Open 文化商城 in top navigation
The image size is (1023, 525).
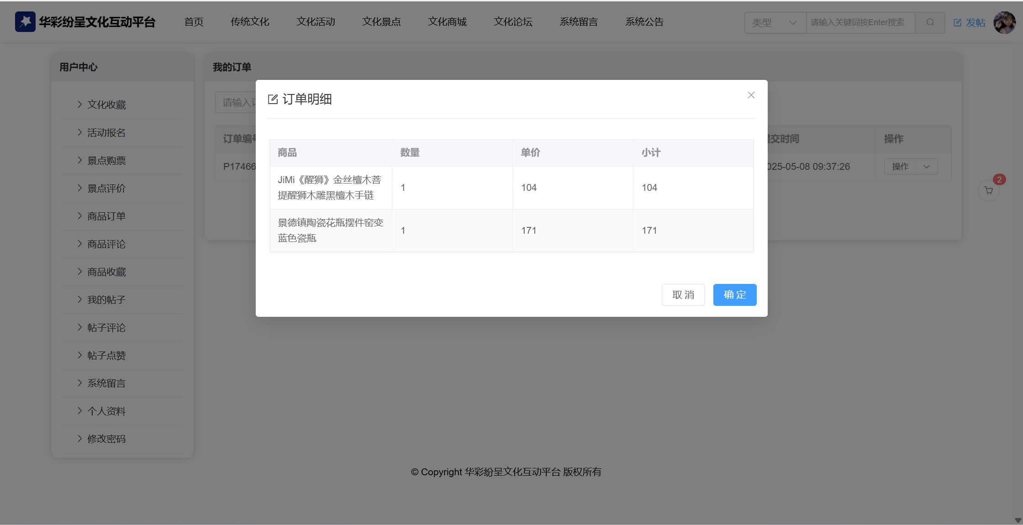(447, 22)
